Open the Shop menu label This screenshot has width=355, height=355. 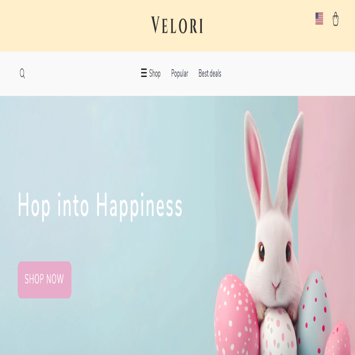coord(155,74)
